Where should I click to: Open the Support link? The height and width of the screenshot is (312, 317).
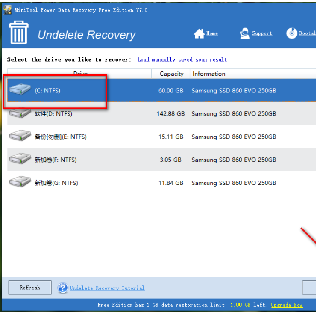click(x=262, y=33)
